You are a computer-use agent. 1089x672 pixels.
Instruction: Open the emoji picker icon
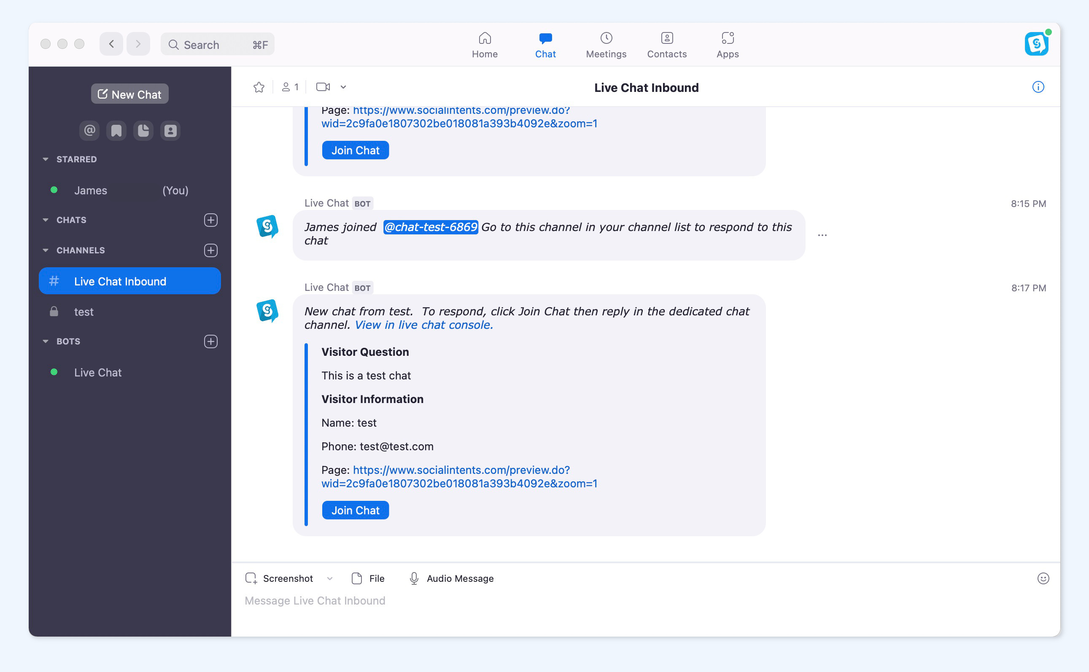point(1043,579)
